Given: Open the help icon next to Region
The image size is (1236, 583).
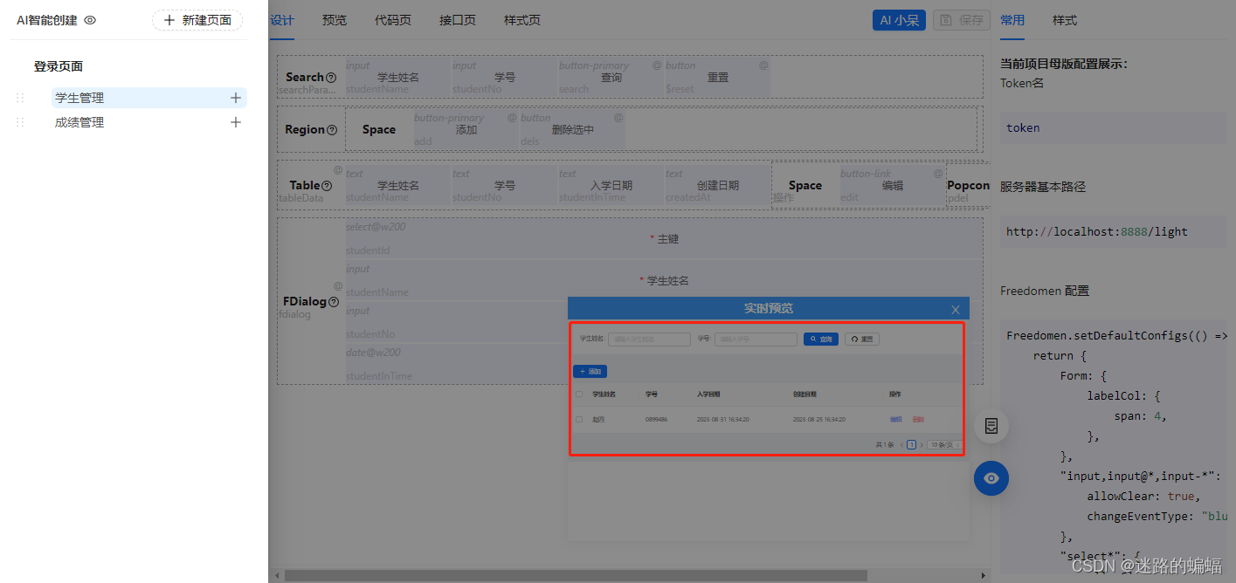Looking at the screenshot, I should click(332, 130).
